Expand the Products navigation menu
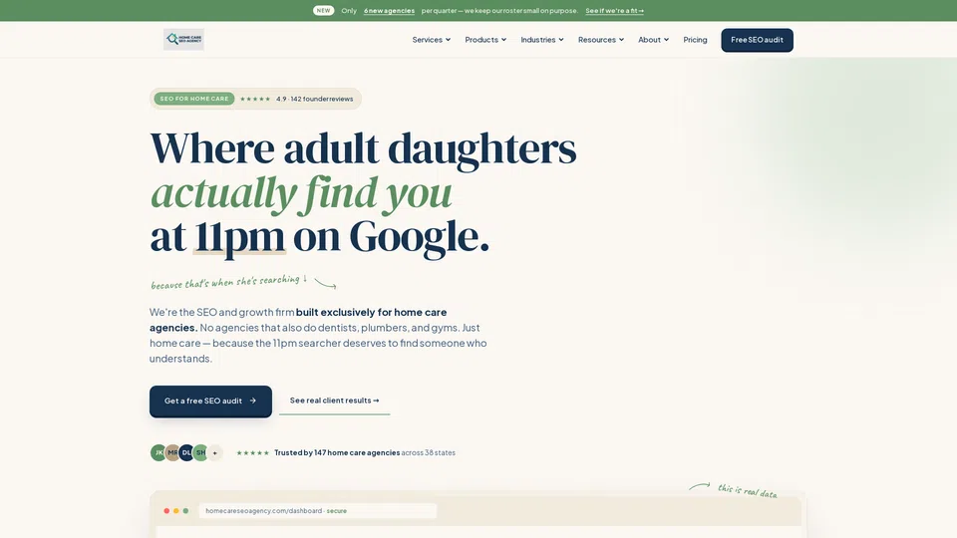 coord(485,40)
